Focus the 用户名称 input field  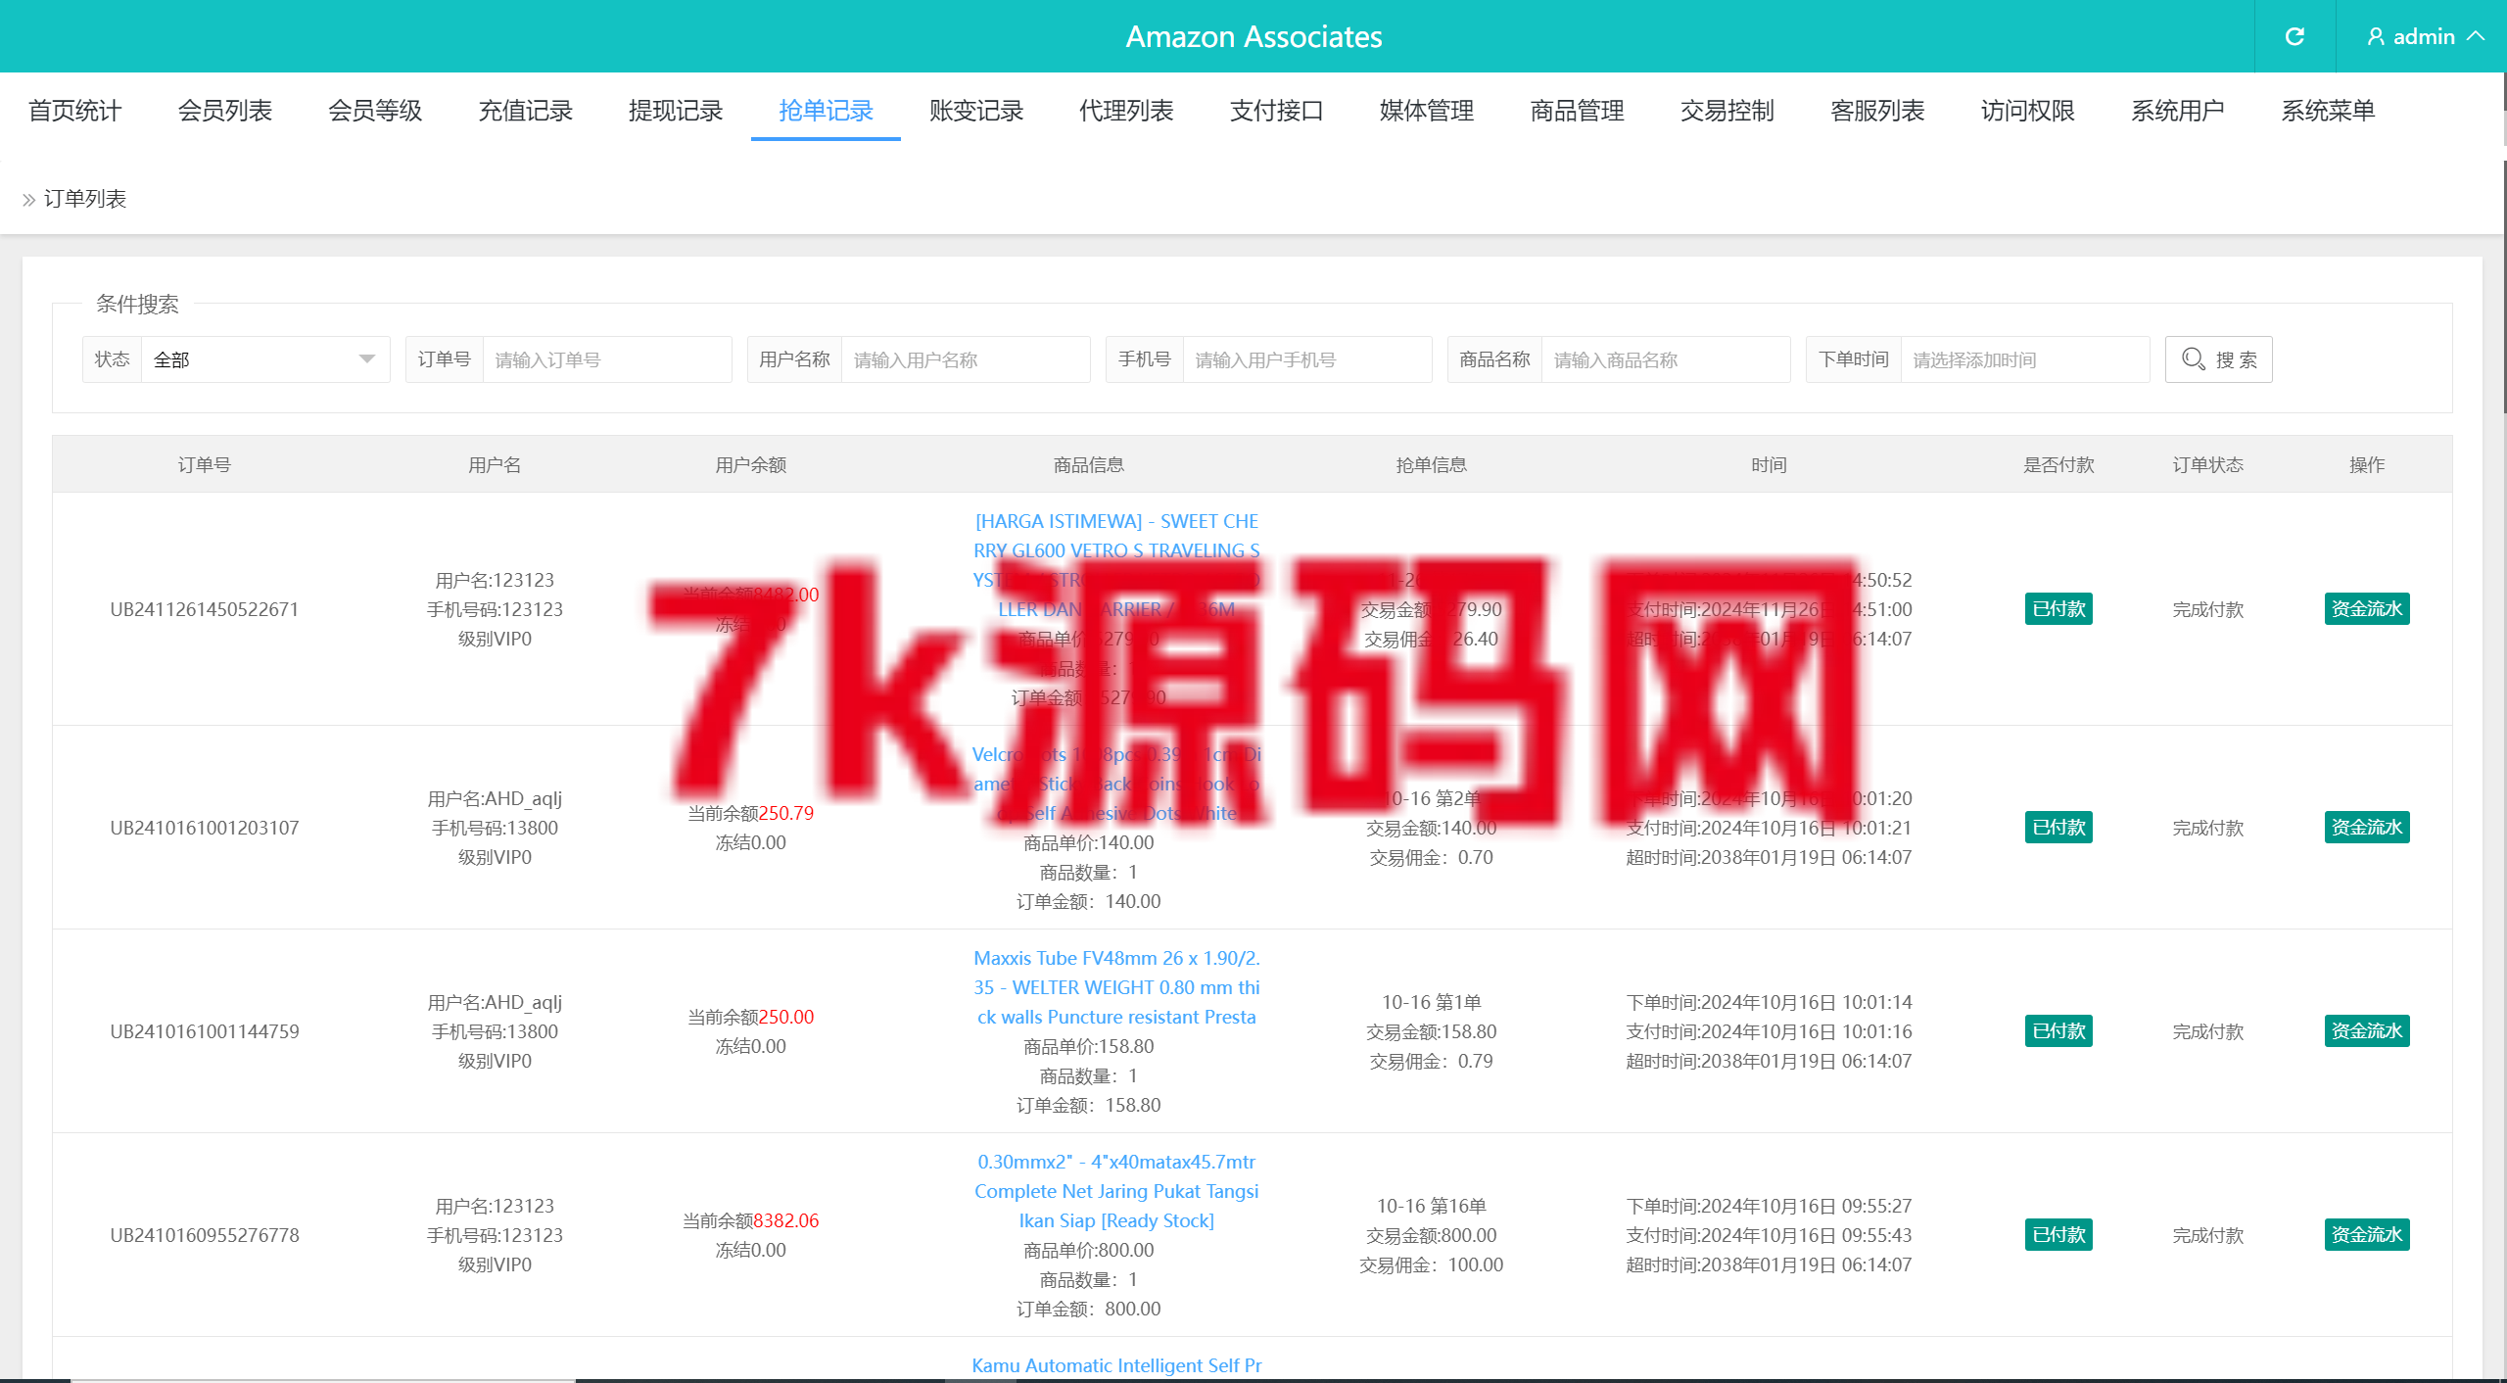tap(966, 359)
